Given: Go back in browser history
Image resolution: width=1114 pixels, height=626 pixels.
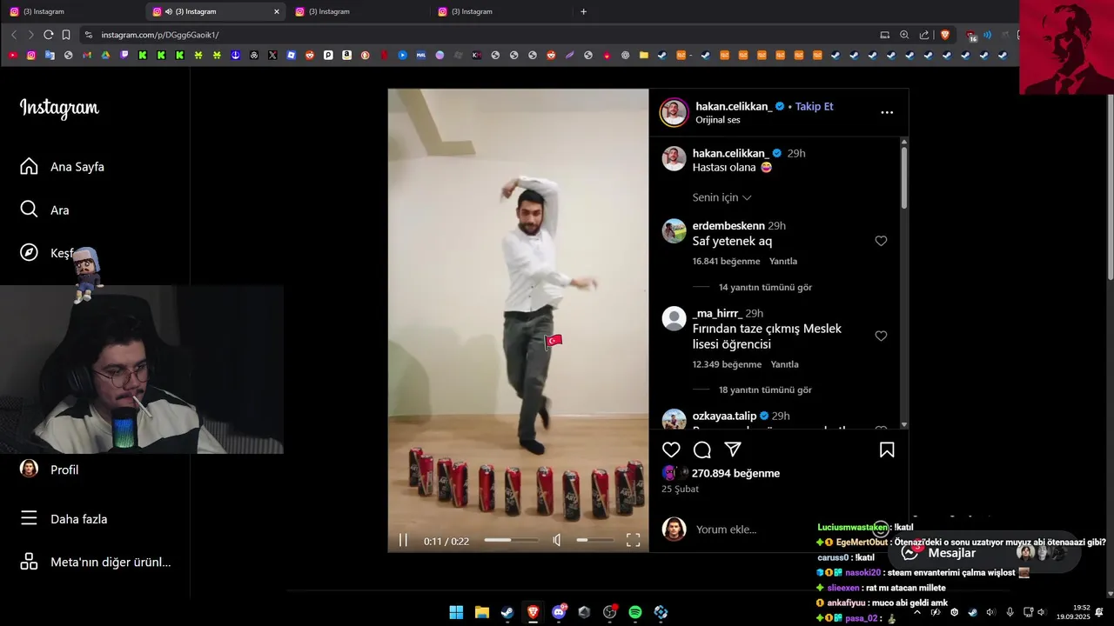Looking at the screenshot, I should (13, 35).
